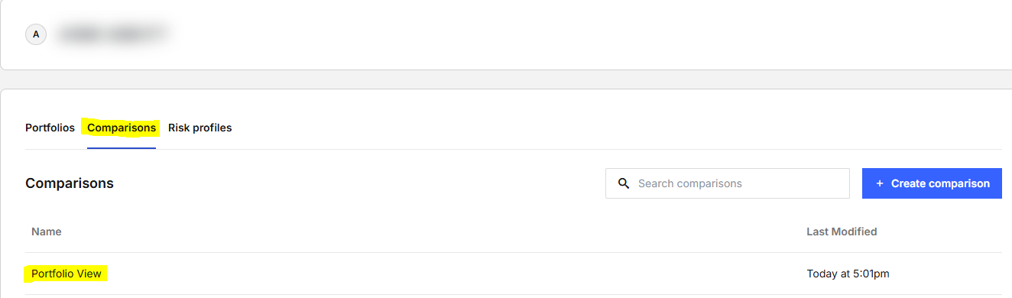Screen dimensions: 1012x298
Task: Click the Create comparison button
Action: point(932,183)
